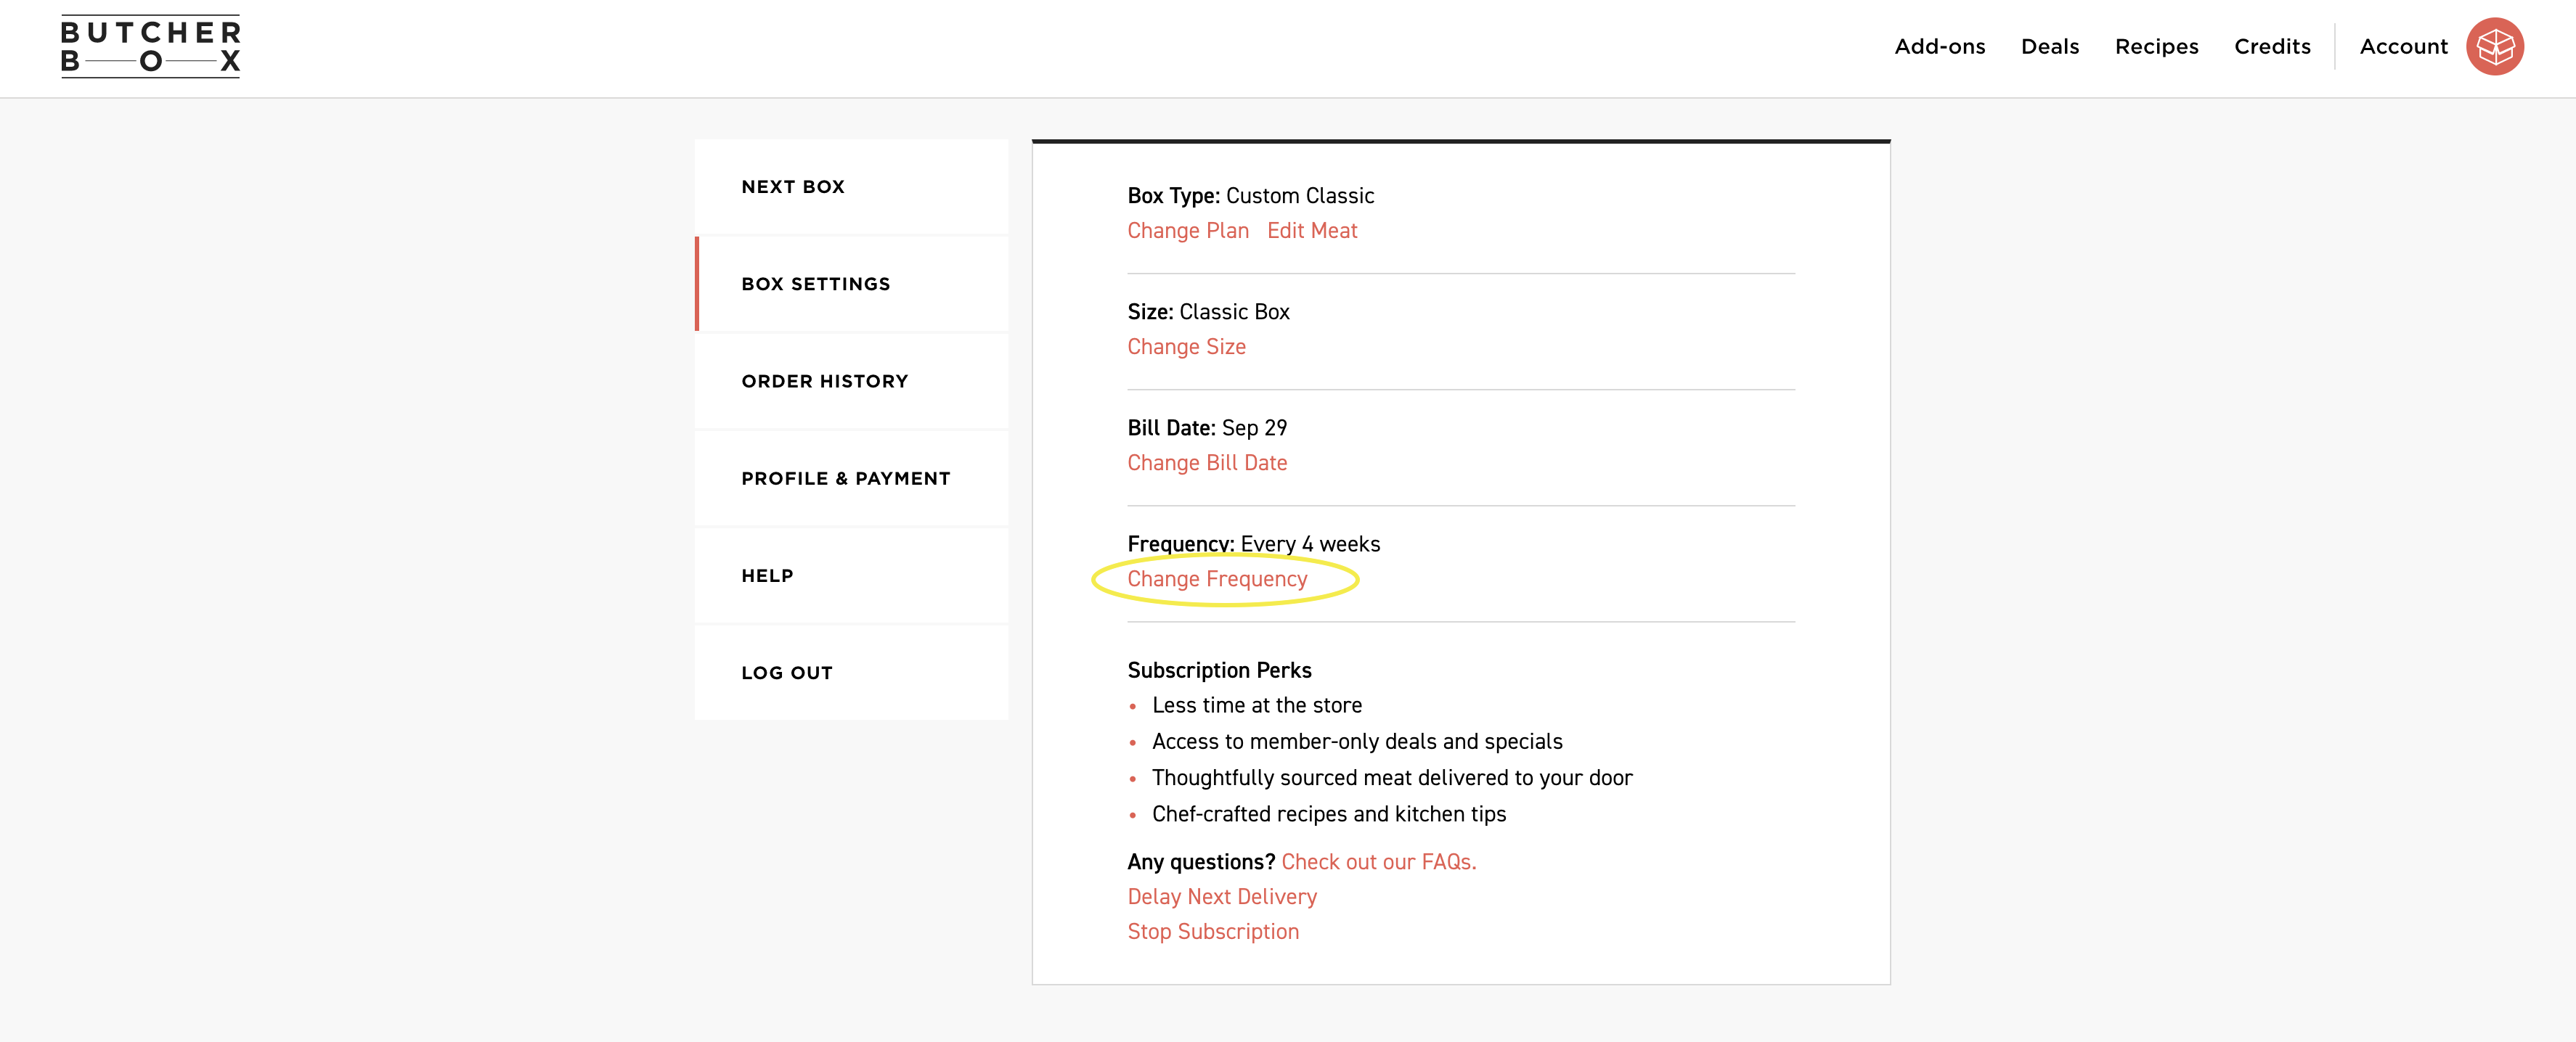Open Order History section

pos(824,382)
